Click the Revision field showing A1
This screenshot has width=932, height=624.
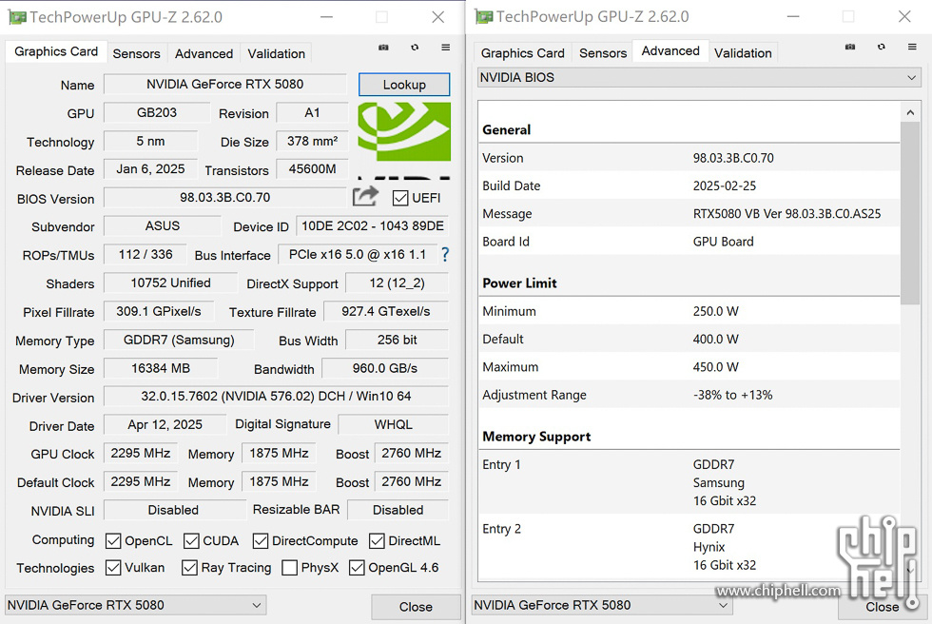[313, 112]
